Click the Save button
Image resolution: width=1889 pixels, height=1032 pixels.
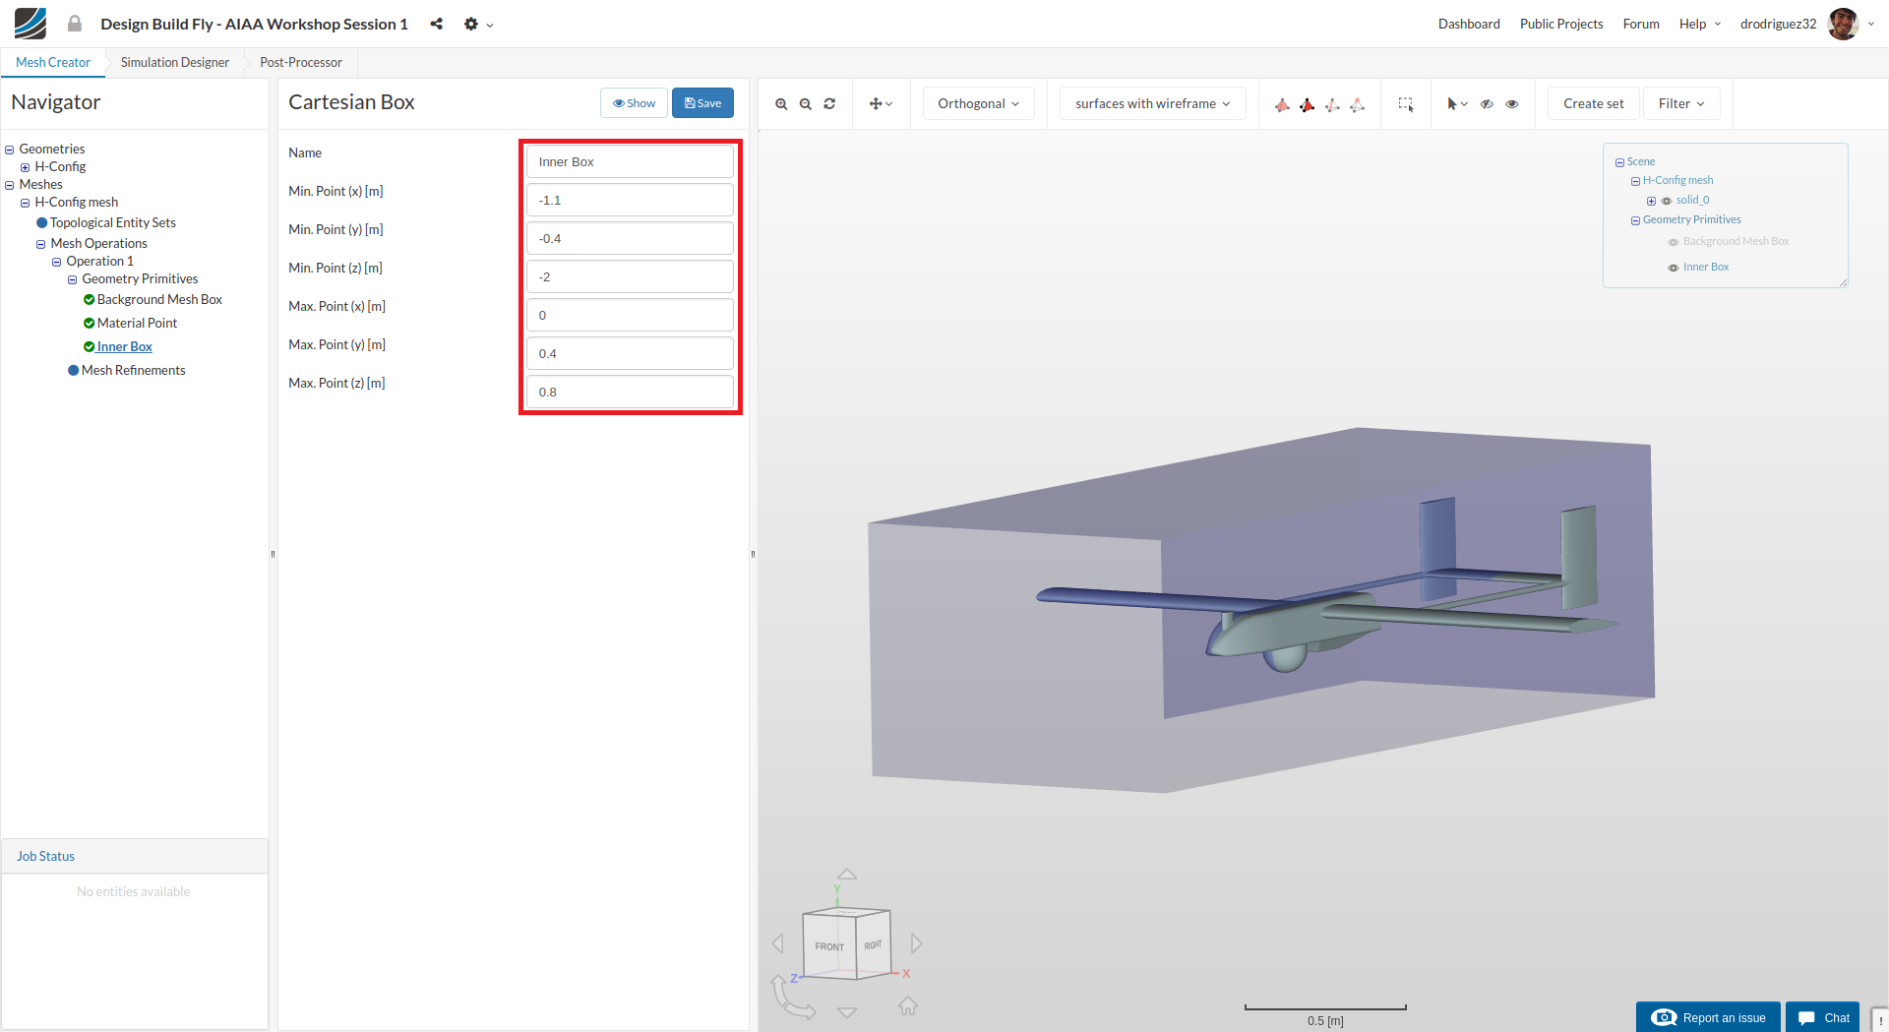[x=702, y=103]
